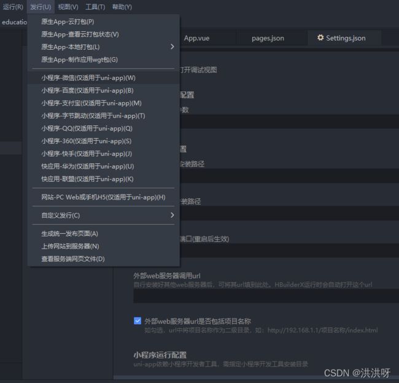Click the educatio project name label
This screenshot has width=399, height=383.
tap(15, 22)
